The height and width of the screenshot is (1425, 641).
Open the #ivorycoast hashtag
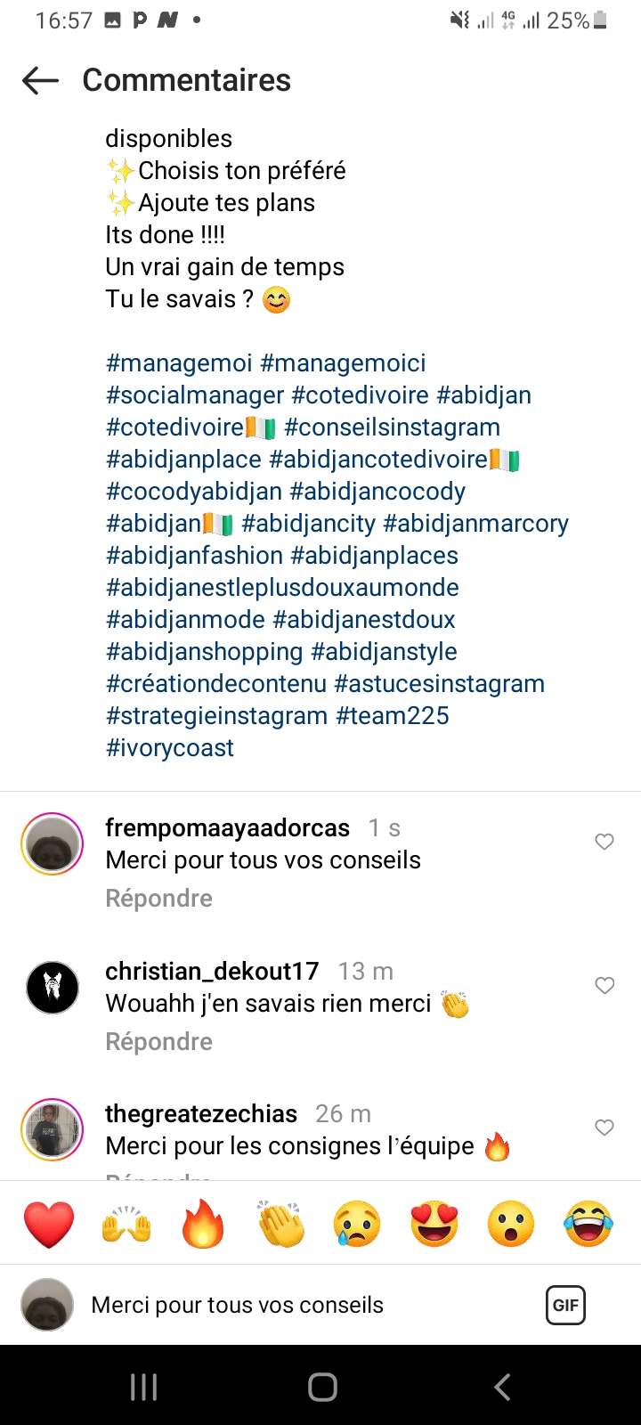170,748
